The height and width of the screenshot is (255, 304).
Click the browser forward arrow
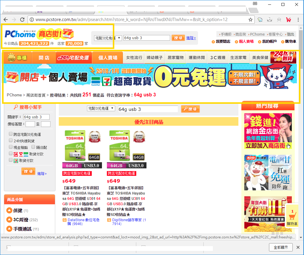click(14, 20)
